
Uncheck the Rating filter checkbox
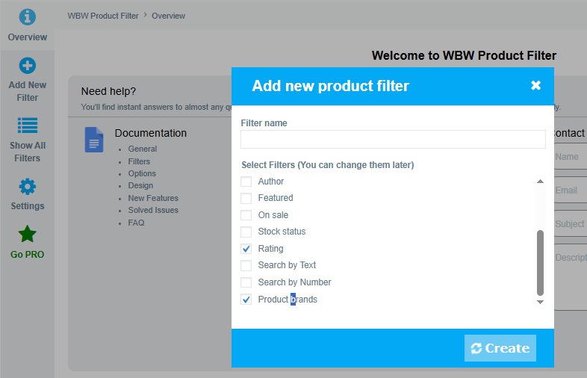pyautogui.click(x=246, y=249)
